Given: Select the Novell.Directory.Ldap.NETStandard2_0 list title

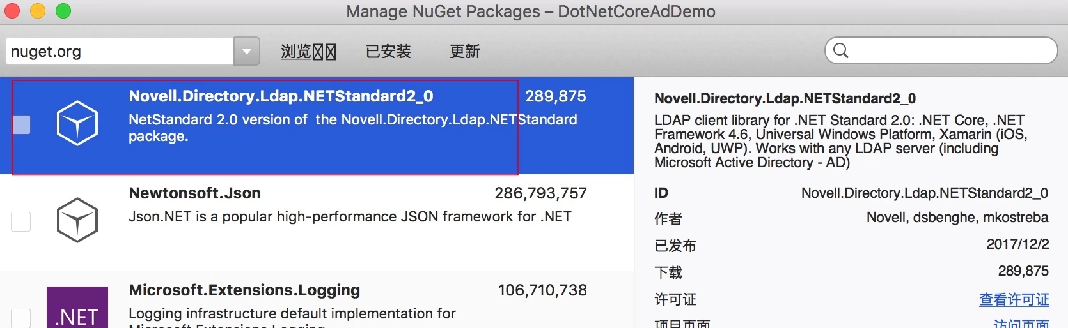Looking at the screenshot, I should 281,96.
